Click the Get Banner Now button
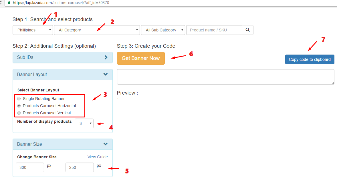Image resolution: width=337 pixels, height=192 pixels. (x=141, y=58)
